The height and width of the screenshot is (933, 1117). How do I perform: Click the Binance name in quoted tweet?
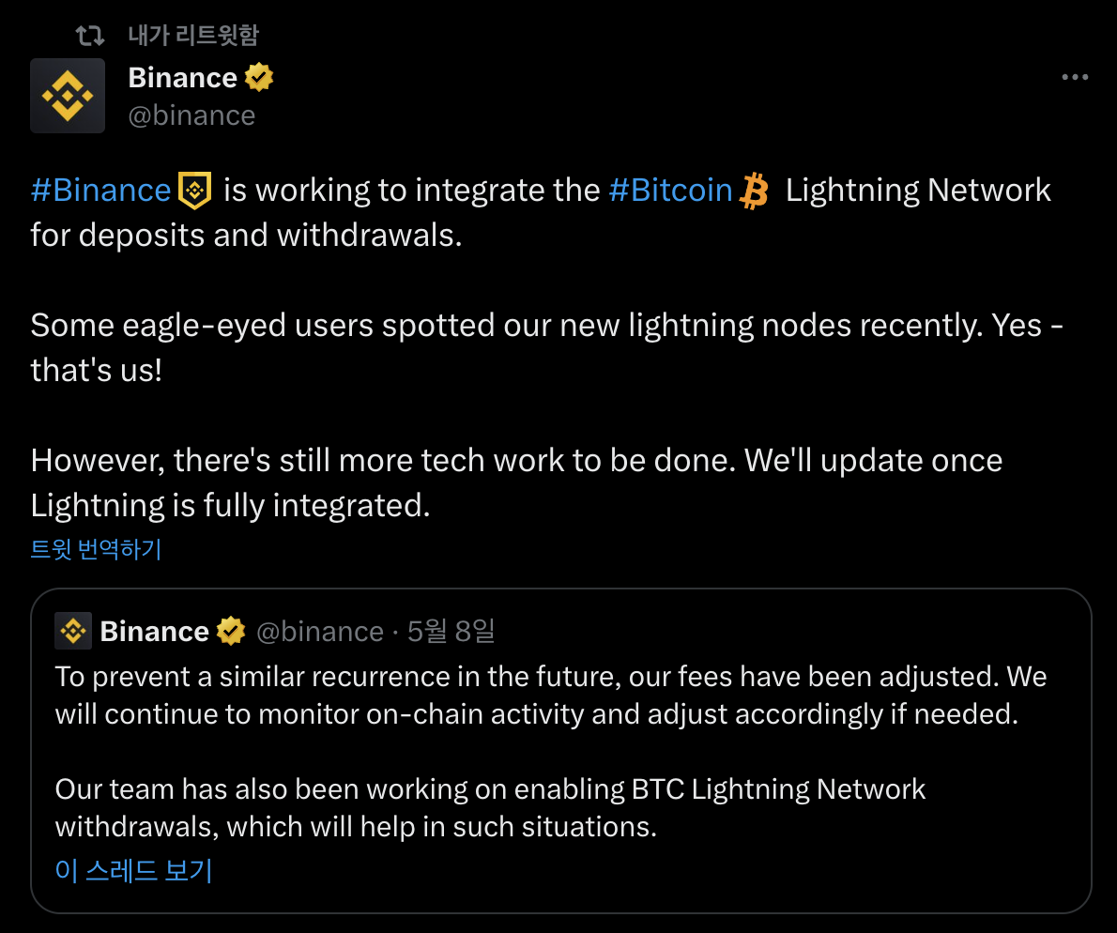coord(154,631)
